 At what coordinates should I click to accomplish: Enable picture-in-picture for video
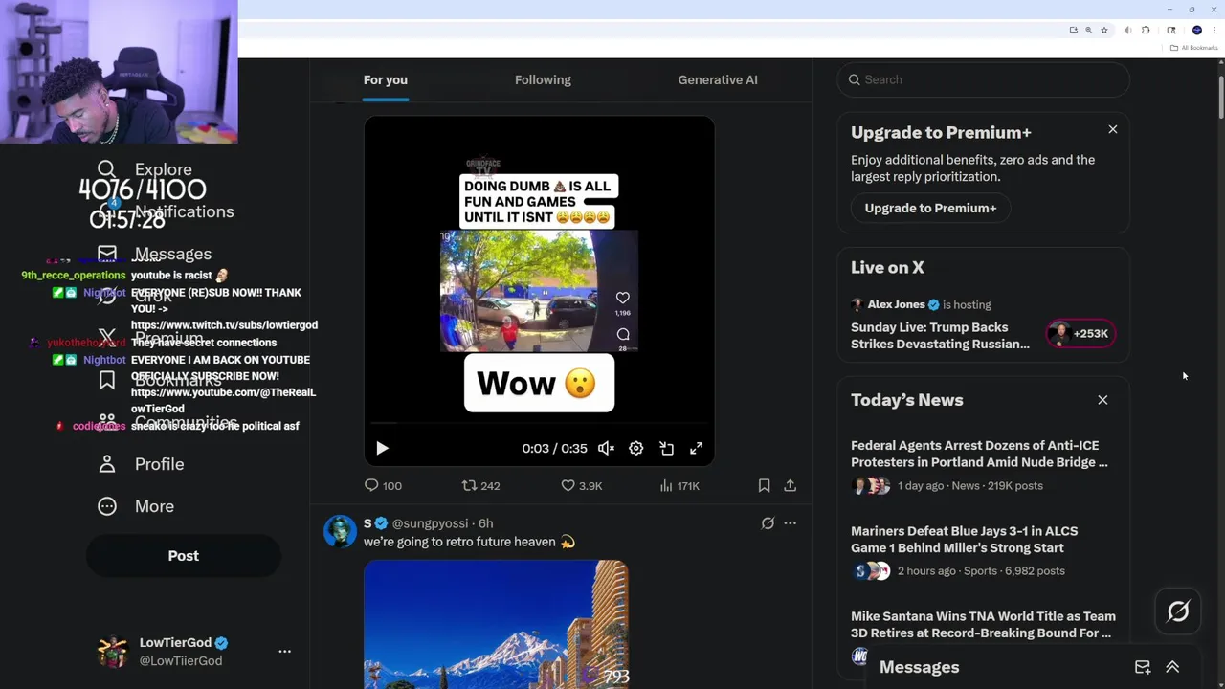(x=667, y=448)
